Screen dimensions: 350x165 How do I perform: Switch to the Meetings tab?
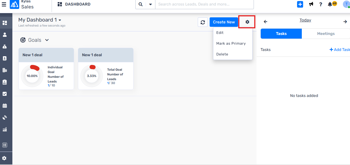326,34
